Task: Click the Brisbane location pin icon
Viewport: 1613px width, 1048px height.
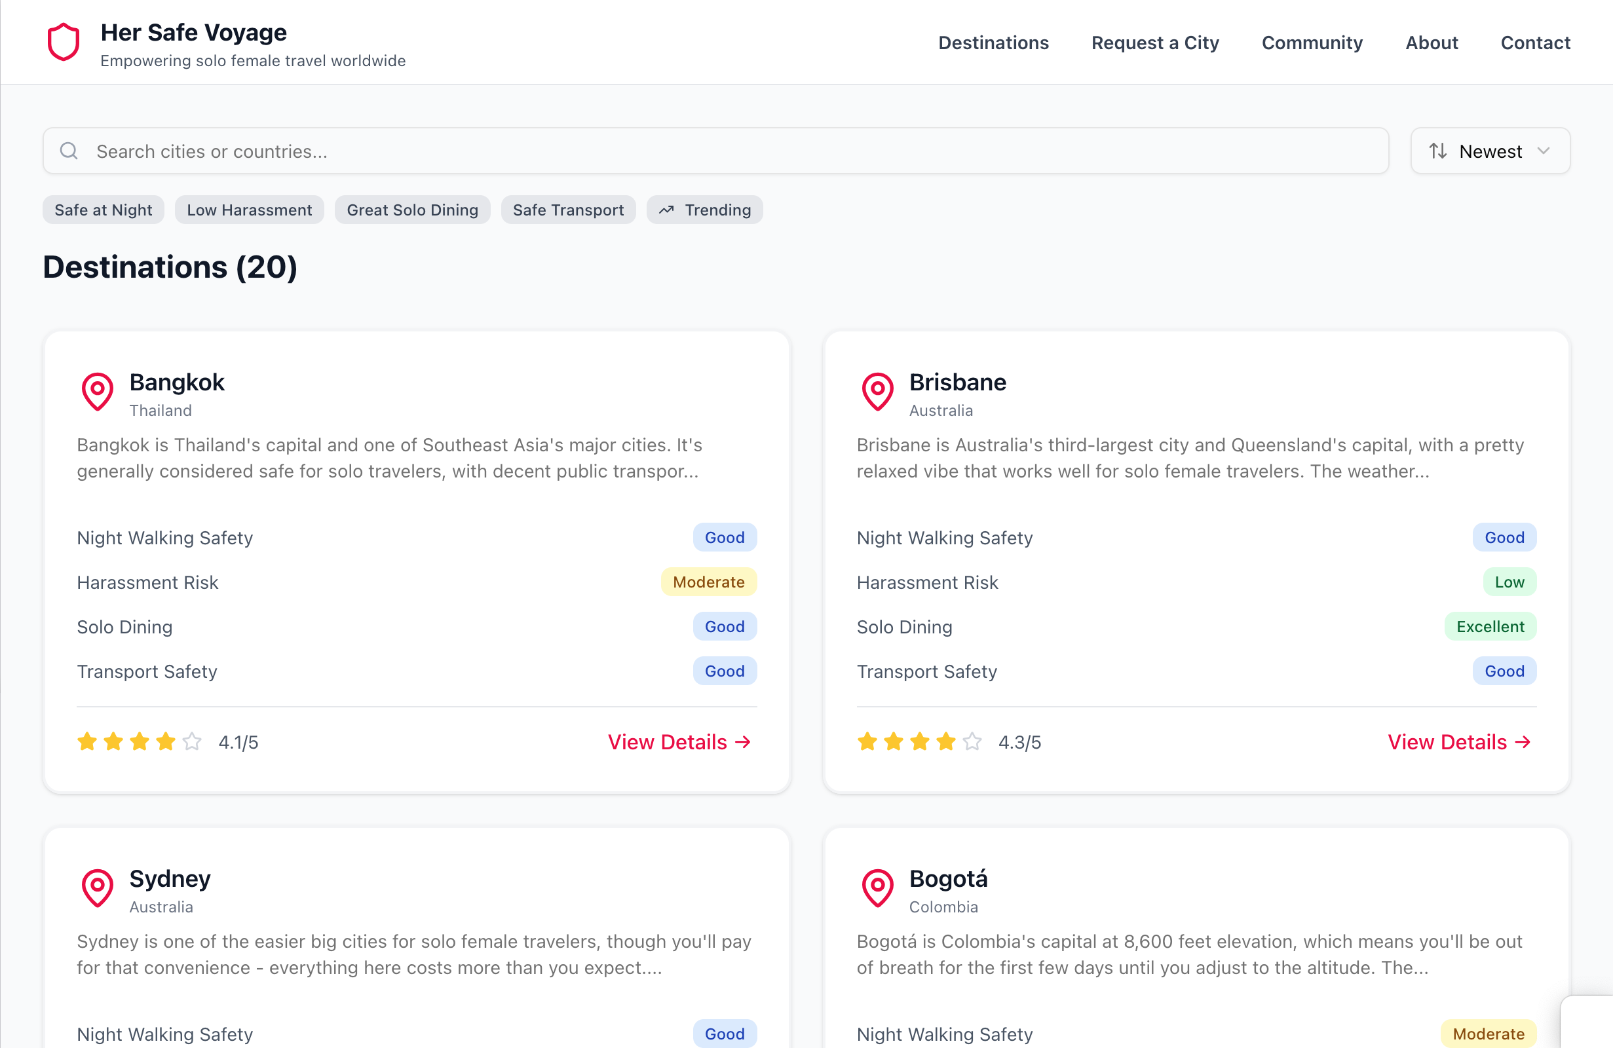Action: pos(877,392)
